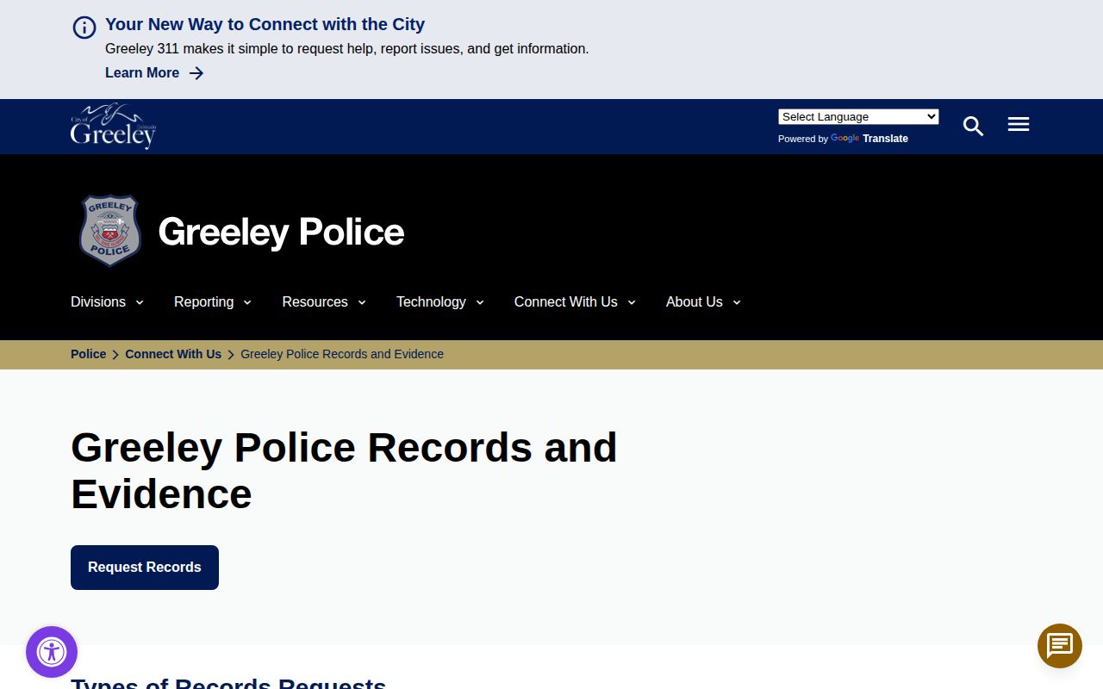Open the Divisions nav item
1103x689 pixels.
click(98, 302)
